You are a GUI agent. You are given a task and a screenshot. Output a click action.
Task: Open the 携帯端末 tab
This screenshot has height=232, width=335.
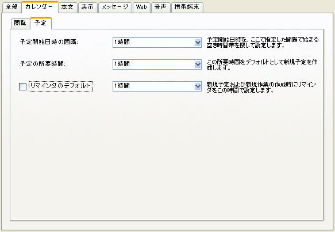[x=187, y=7]
